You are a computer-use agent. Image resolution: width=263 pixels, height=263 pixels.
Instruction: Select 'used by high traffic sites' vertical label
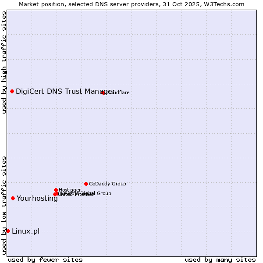pos(4,63)
